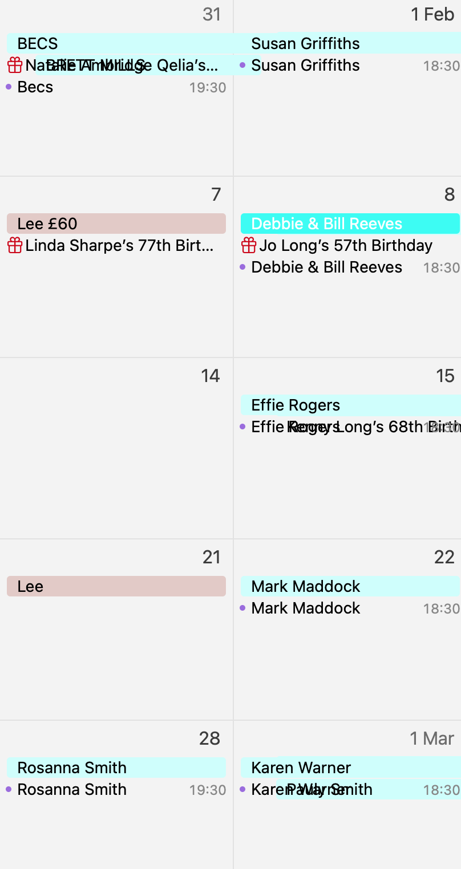Open Linda Sharpe's 77th Birthday event
This screenshot has width=461, height=869.
click(120, 246)
